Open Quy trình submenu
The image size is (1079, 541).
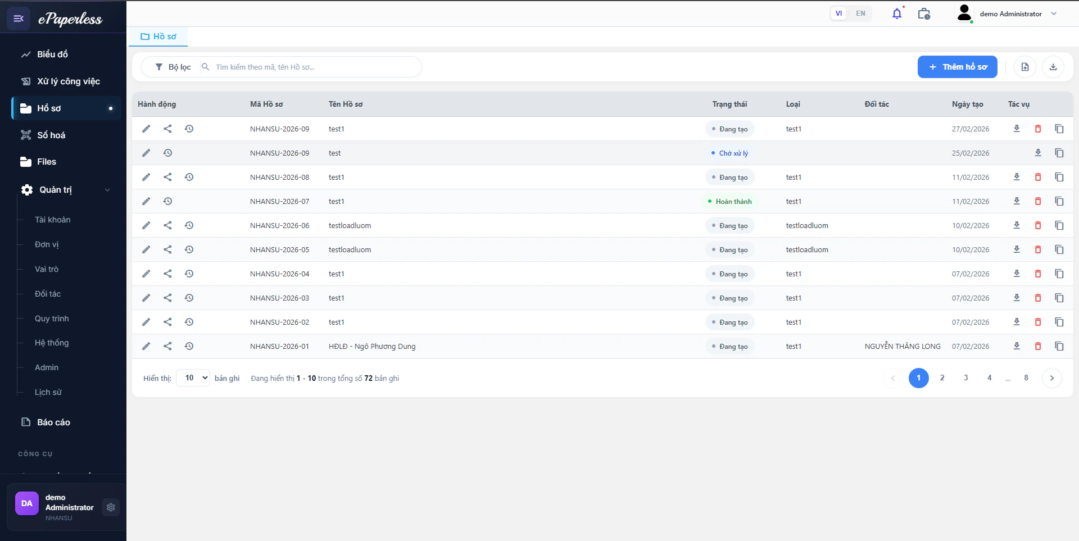pyautogui.click(x=52, y=319)
